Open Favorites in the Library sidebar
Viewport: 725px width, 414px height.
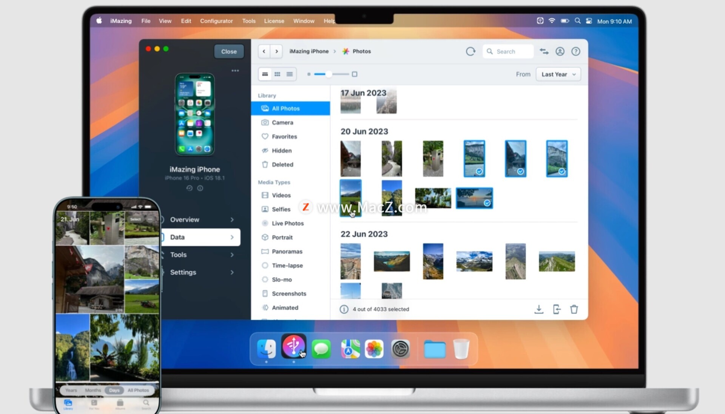[290, 136]
